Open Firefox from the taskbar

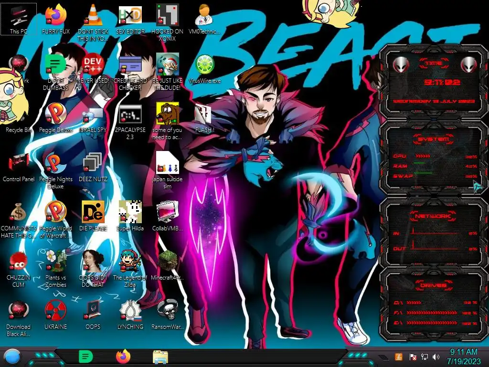(x=123, y=356)
